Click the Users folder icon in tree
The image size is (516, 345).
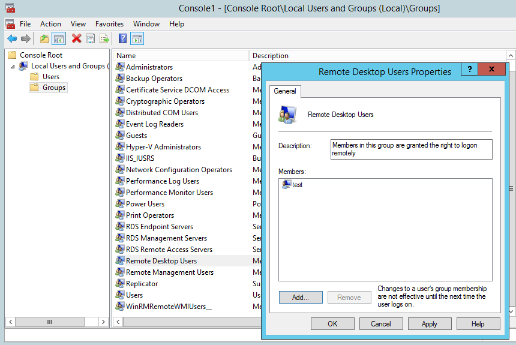point(34,77)
